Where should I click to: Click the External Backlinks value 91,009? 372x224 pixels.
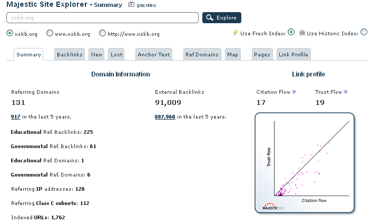point(168,102)
